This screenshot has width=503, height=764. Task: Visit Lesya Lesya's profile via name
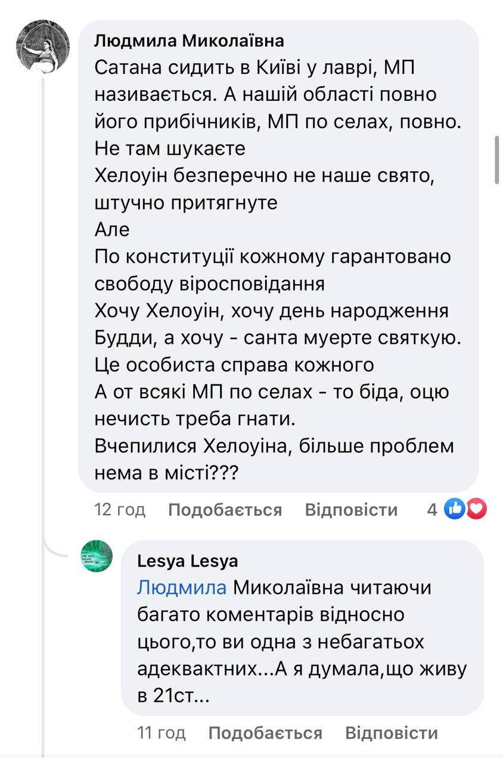187,561
